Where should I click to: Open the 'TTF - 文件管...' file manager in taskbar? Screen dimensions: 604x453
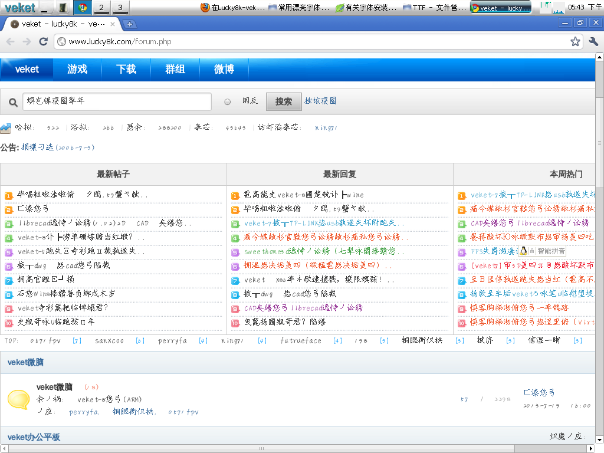(x=434, y=7)
